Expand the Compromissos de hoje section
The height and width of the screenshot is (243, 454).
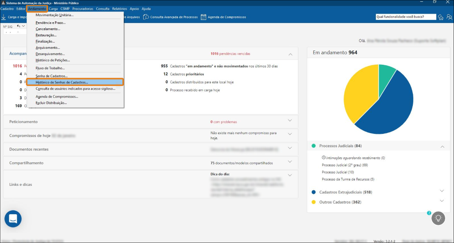point(290,134)
